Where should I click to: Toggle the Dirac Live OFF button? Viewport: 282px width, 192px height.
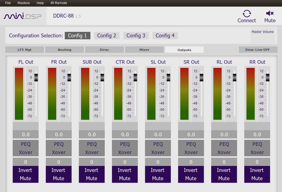[x=258, y=50]
